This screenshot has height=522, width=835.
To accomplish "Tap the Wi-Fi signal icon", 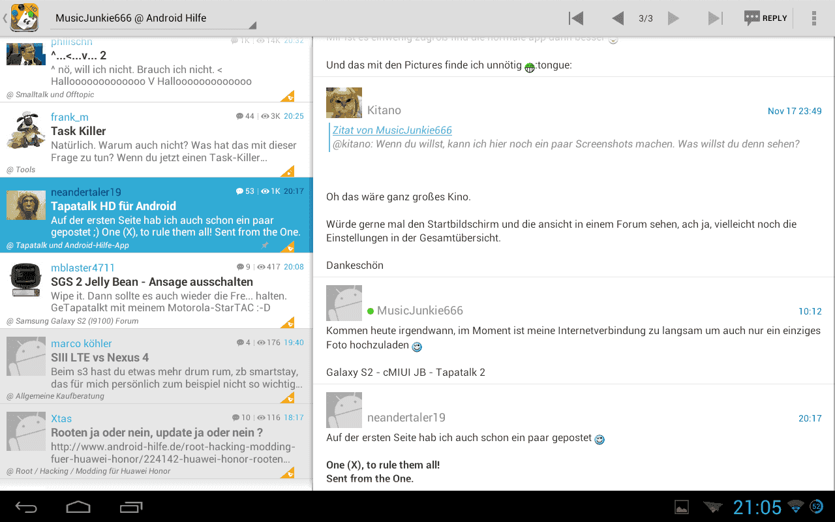I will (x=795, y=506).
